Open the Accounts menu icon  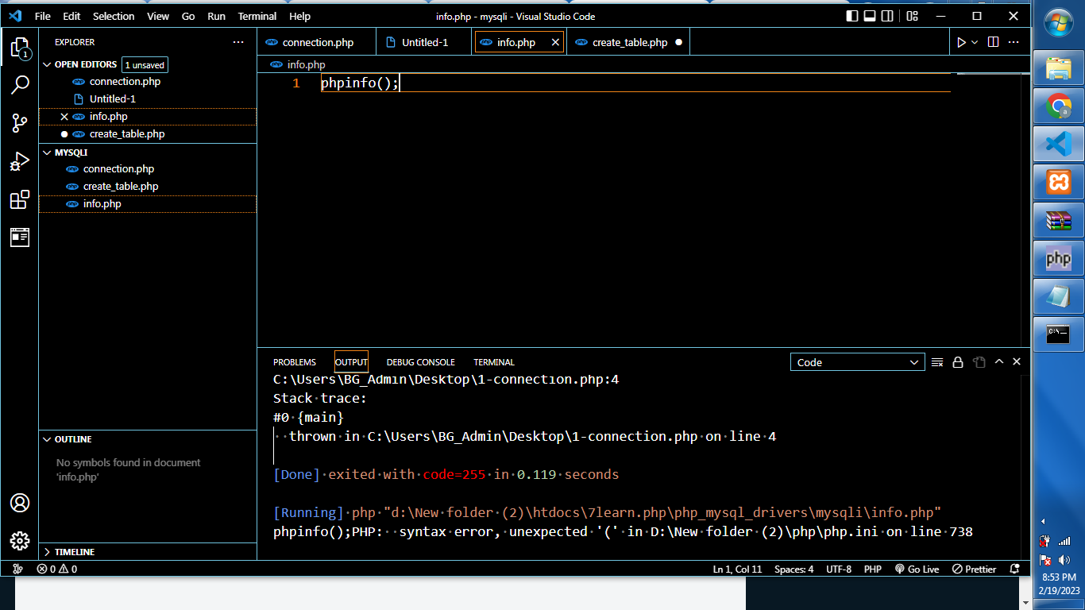tap(20, 503)
